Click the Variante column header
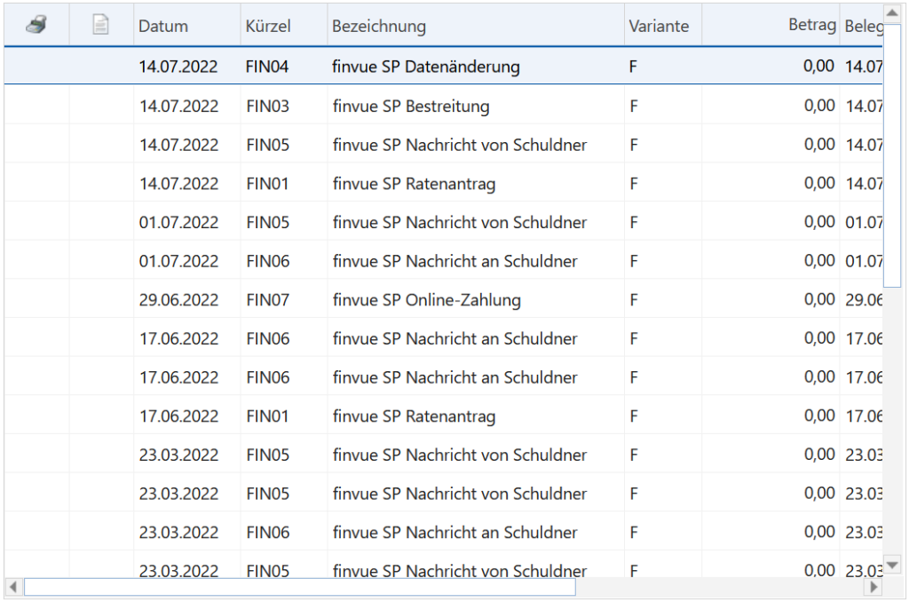The image size is (909, 602). [x=659, y=26]
